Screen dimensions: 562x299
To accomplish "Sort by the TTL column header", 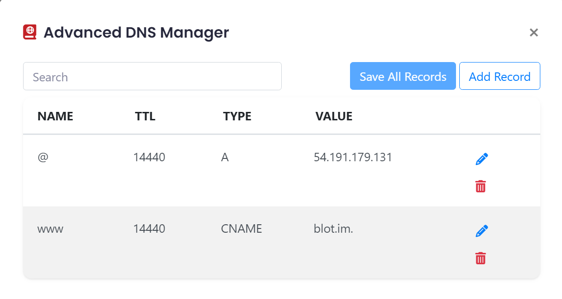I will click(145, 116).
